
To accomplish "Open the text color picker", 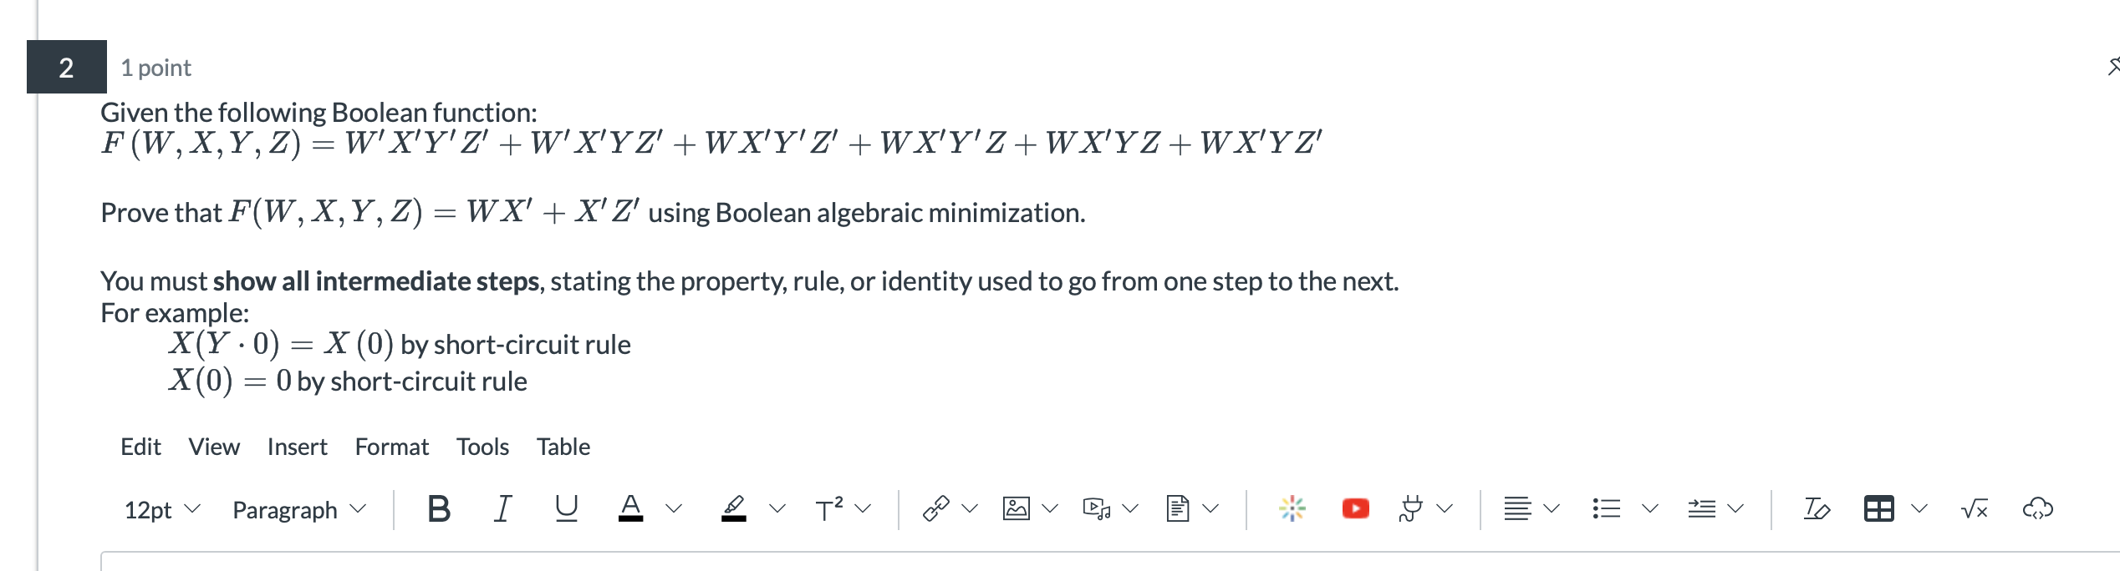I will (632, 508).
